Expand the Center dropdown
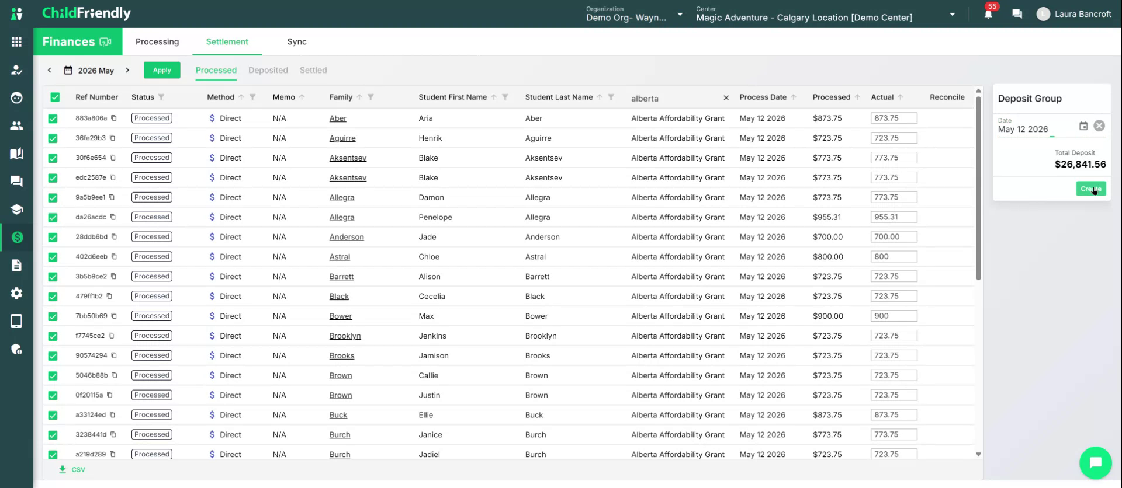Screen dimensions: 1122x488 coord(952,14)
